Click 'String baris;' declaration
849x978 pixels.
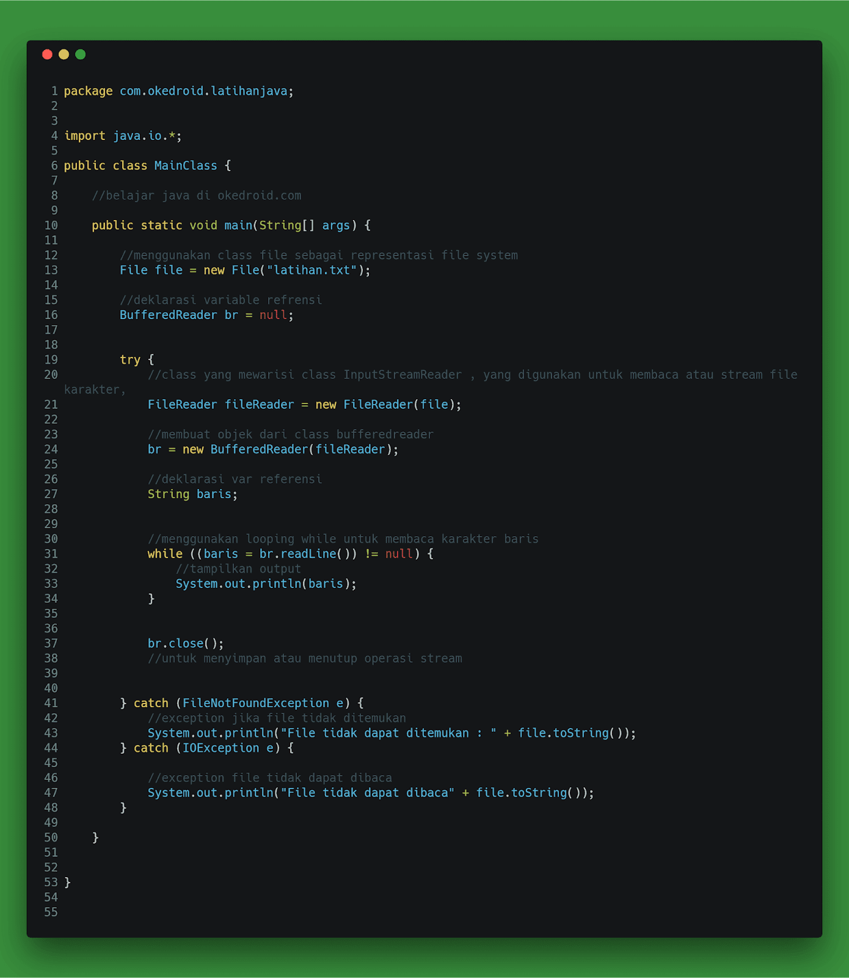pos(192,494)
